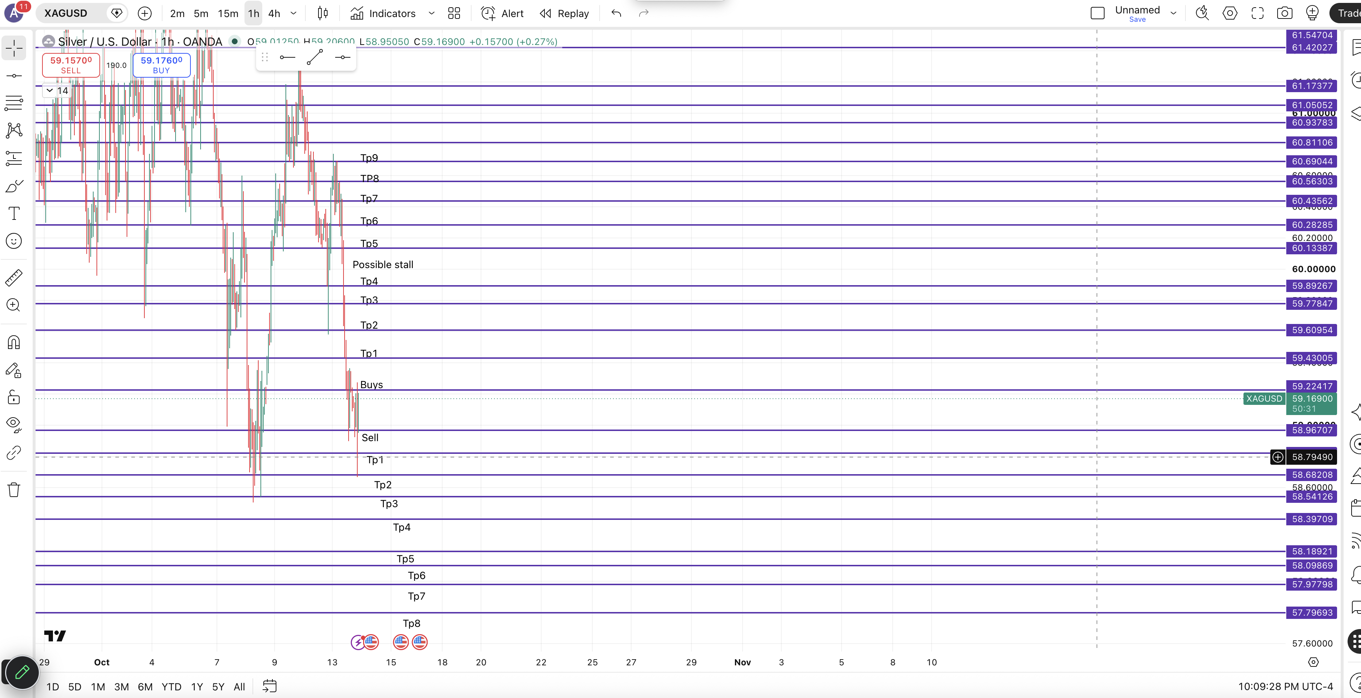The width and height of the screenshot is (1361, 698).
Task: Toggle lock all drawing tools
Action: [x=14, y=397]
